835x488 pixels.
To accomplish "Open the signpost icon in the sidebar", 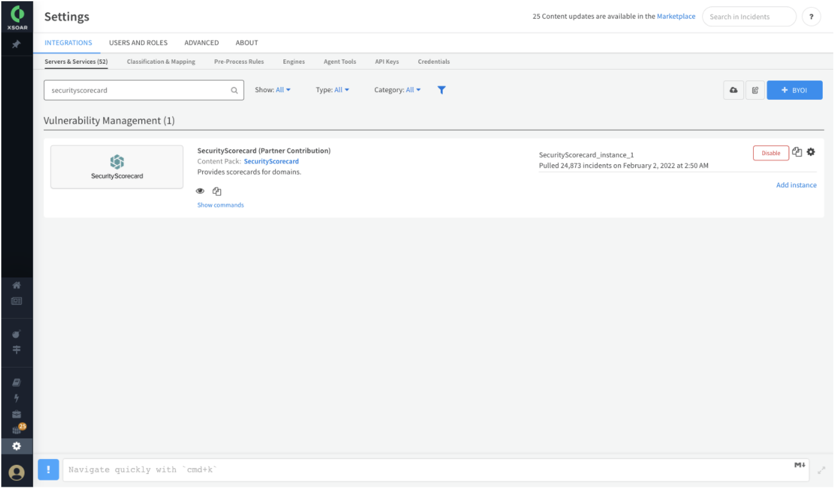I will tap(17, 350).
